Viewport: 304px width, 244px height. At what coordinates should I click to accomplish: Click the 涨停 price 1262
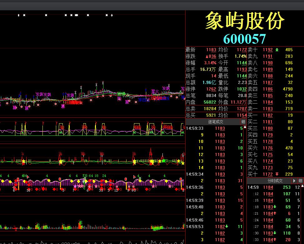point(211,89)
